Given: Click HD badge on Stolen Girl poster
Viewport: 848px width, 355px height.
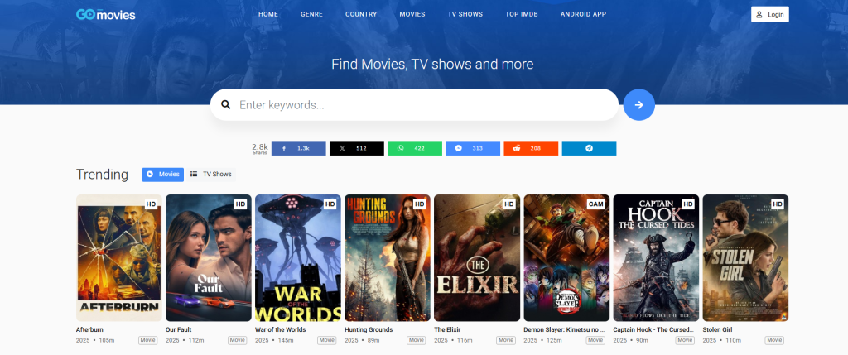Looking at the screenshot, I should coord(777,204).
